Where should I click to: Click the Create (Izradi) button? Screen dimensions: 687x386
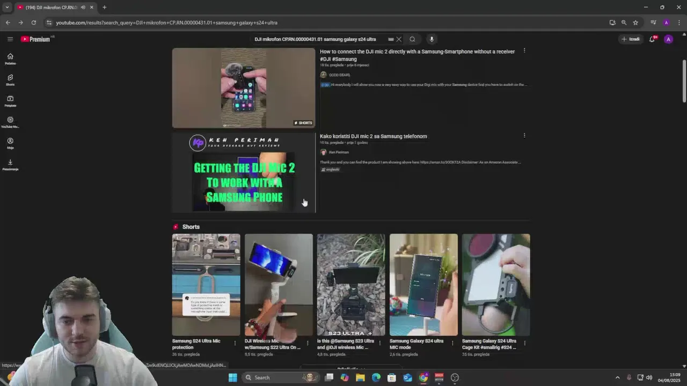pyautogui.click(x=631, y=39)
